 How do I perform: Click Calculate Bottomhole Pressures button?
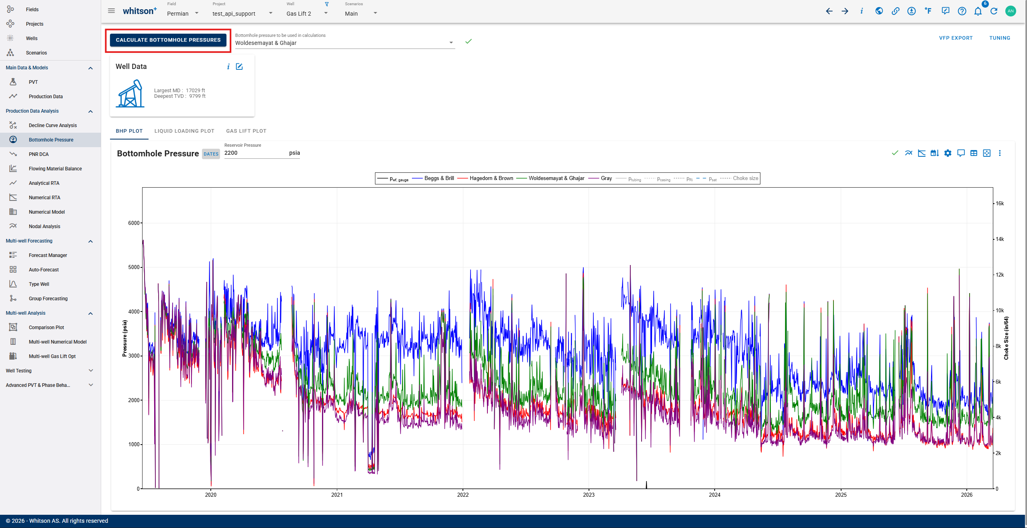tap(168, 40)
